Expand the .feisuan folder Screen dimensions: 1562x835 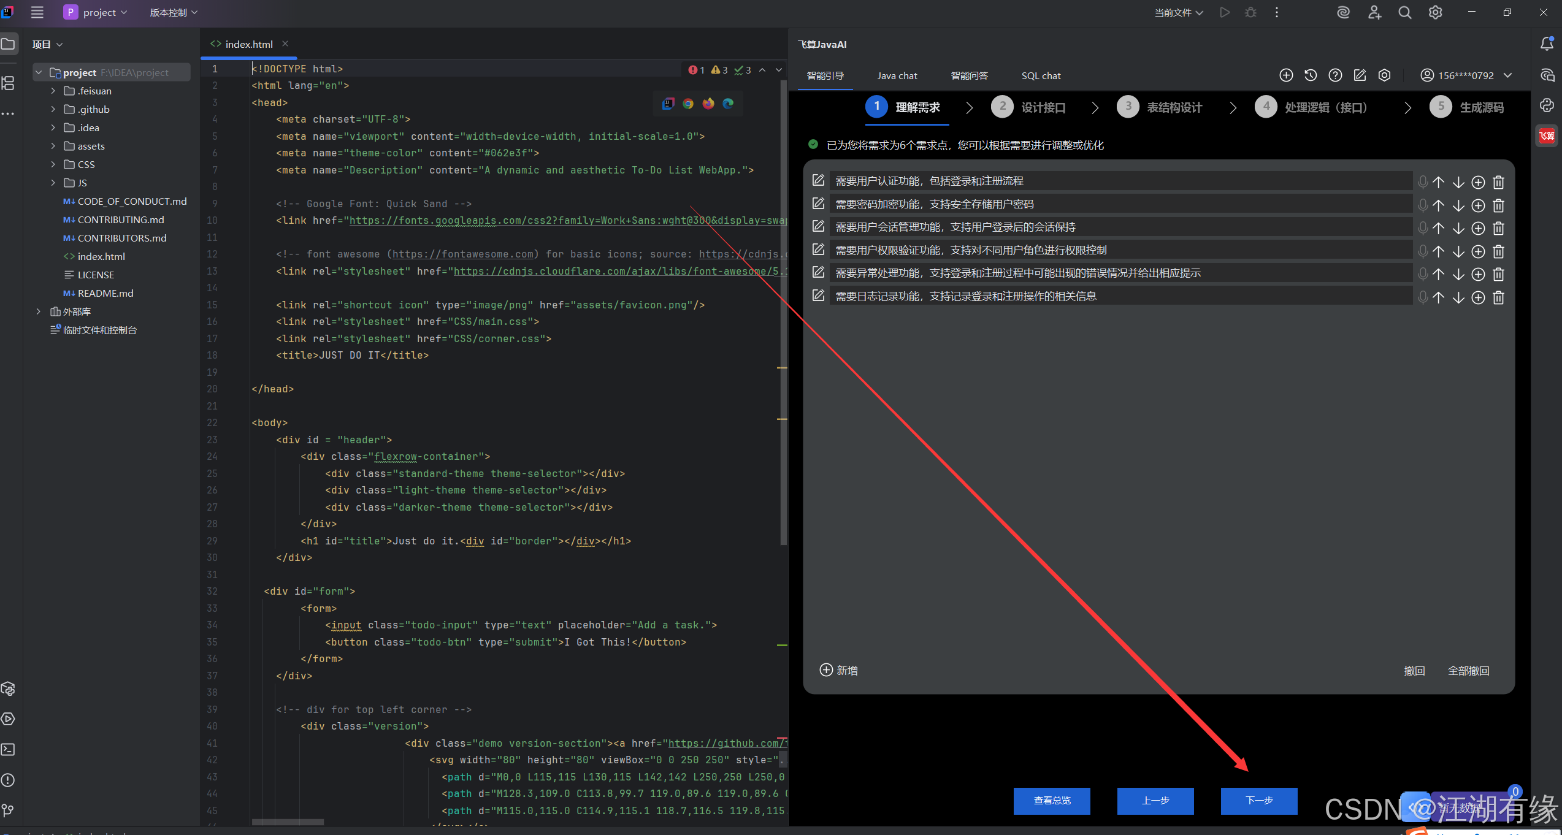click(x=53, y=91)
